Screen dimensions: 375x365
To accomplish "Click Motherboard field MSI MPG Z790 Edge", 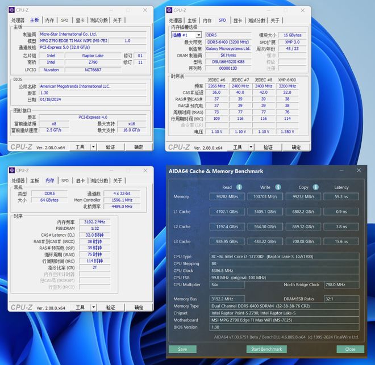I will click(x=284, y=320).
